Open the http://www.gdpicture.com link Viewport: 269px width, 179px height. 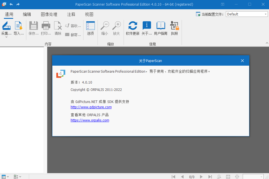pos(91,107)
